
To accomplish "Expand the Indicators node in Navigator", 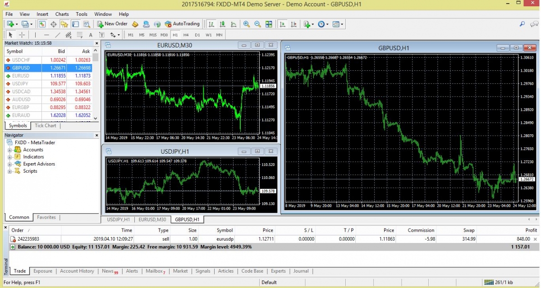I will [9, 157].
